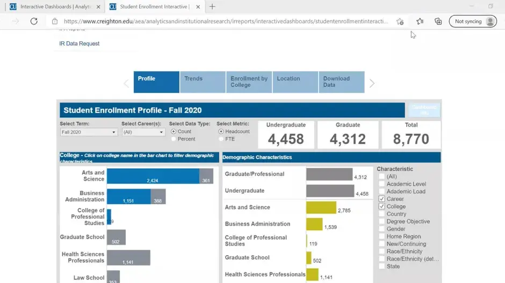The width and height of the screenshot is (505, 283).
Task: Add this page to favorites star icon
Action: [400, 21]
